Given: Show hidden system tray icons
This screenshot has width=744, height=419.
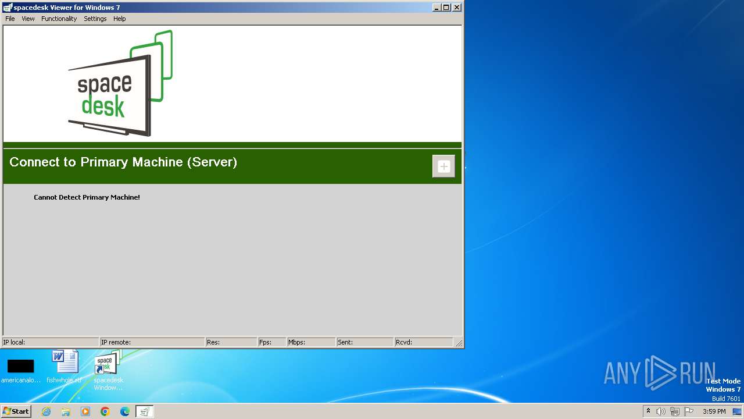Looking at the screenshot, I should [648, 411].
